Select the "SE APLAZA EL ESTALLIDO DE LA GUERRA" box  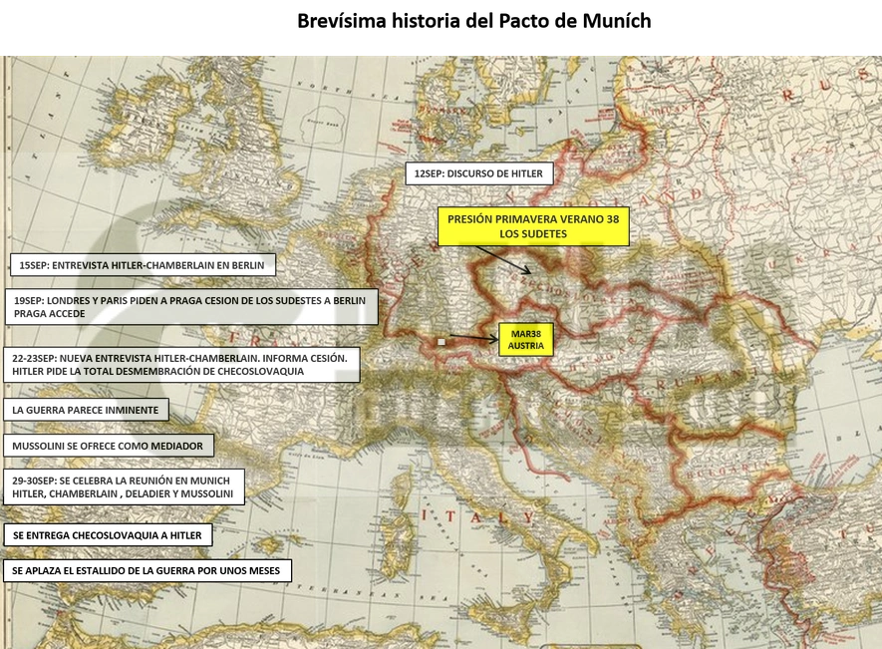(x=147, y=570)
